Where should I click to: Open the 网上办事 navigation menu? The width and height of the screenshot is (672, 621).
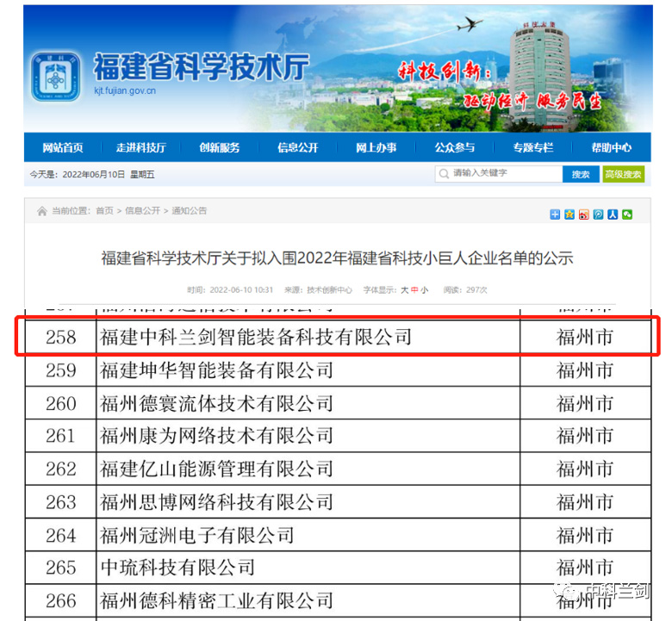(x=376, y=148)
